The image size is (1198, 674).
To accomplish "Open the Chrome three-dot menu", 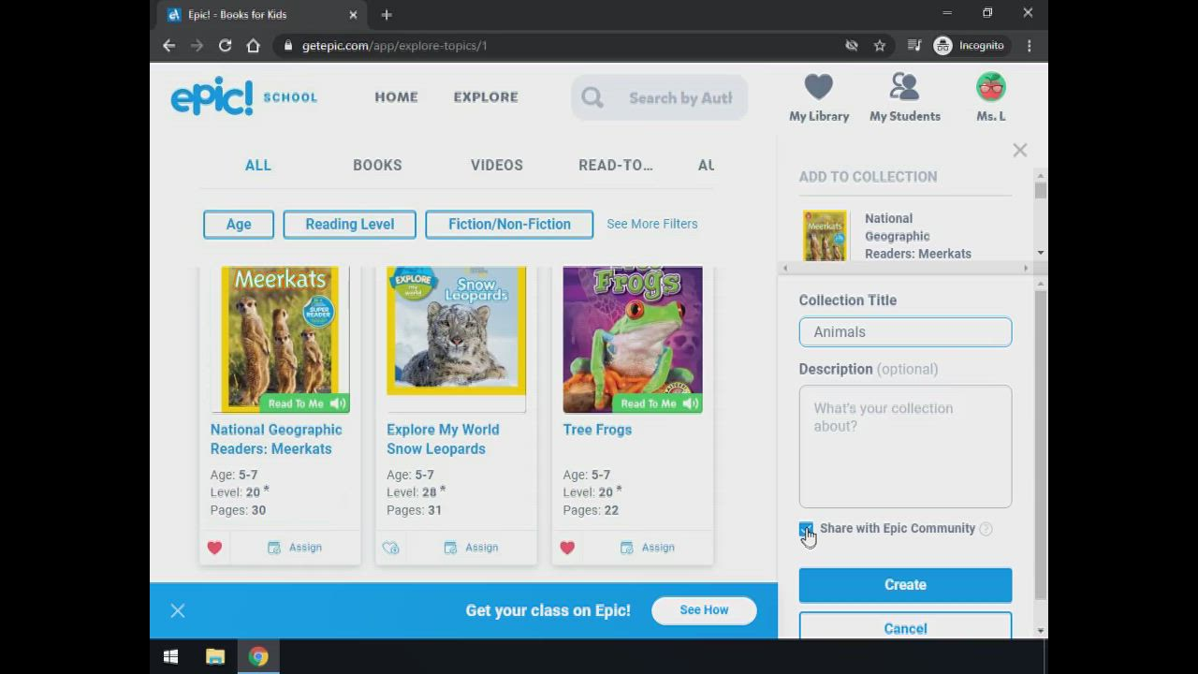I will pos(1029,45).
